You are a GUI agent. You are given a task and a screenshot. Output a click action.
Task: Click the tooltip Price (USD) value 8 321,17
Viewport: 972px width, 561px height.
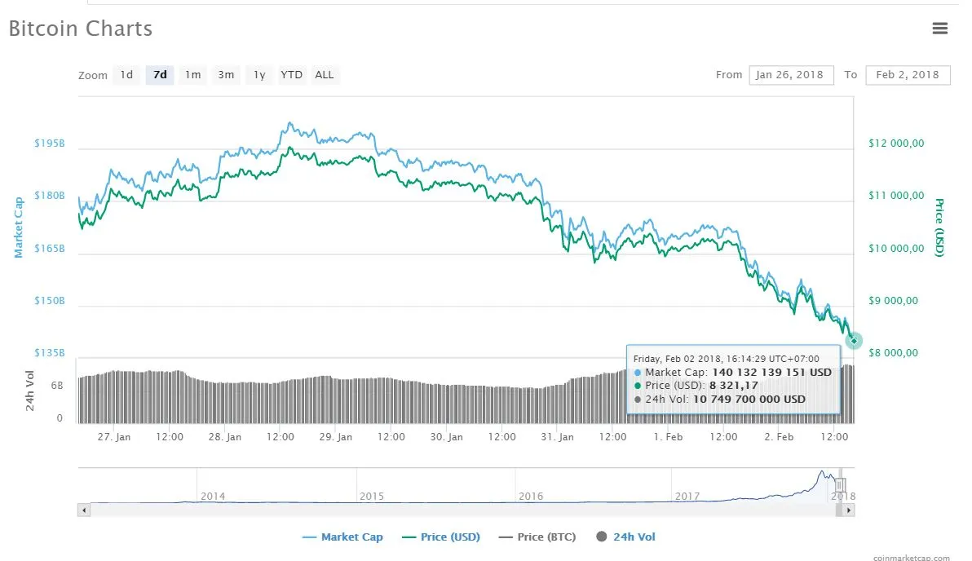pos(733,386)
